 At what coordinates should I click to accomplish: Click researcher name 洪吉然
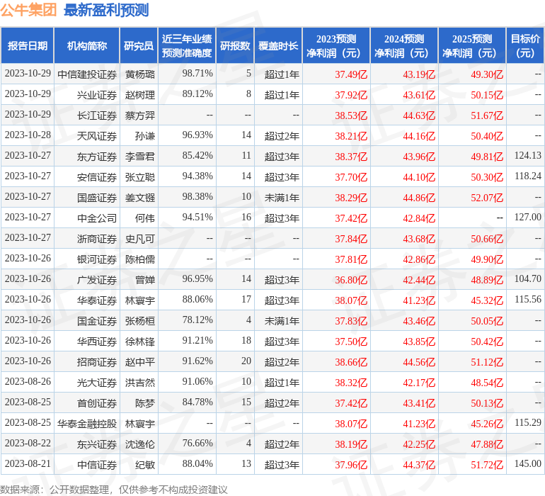click(x=140, y=382)
